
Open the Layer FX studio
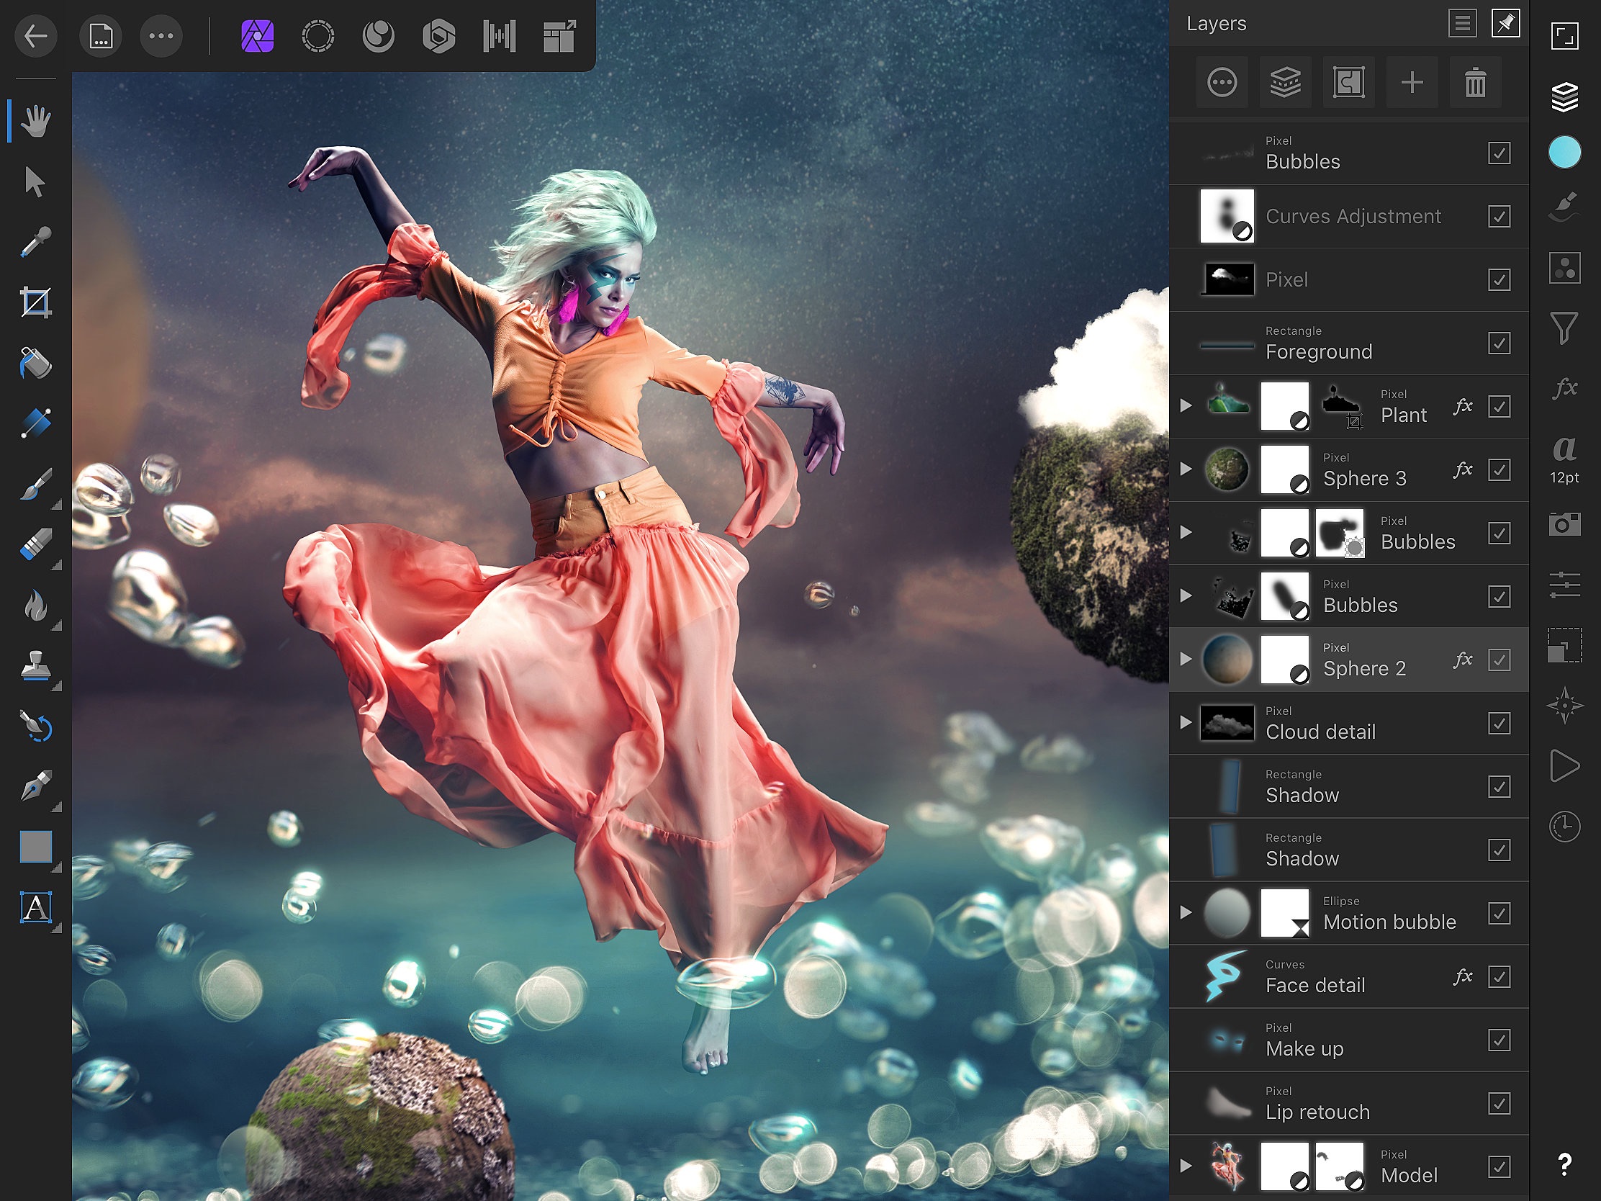[x=1565, y=389]
